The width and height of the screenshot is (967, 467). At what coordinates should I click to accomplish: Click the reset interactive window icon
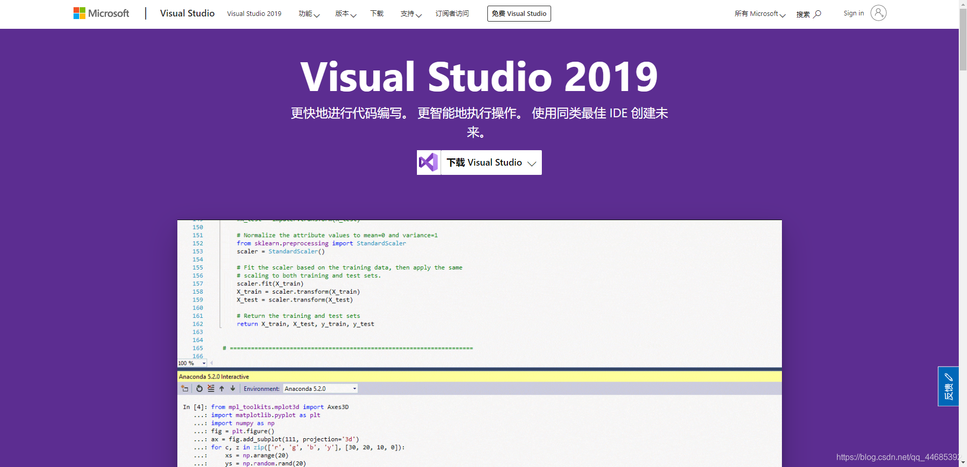click(199, 388)
